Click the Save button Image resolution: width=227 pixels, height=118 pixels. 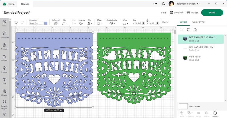[x=164, y=13]
